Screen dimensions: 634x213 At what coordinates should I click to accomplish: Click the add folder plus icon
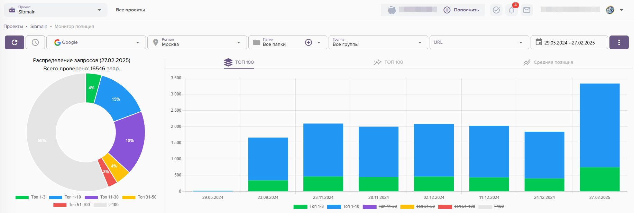(x=309, y=42)
